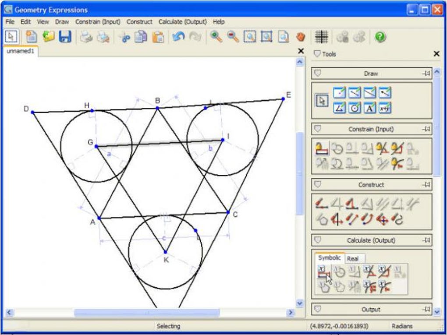Choose the Reflection construct tool
The width and height of the screenshot is (447, 335).
337,220
